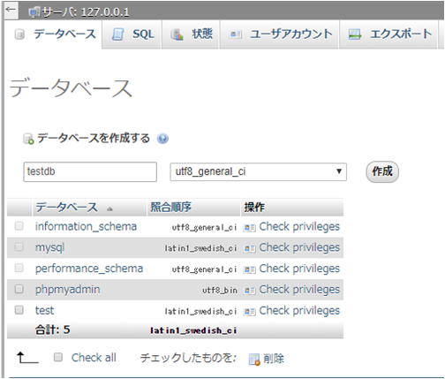The height and width of the screenshot is (379, 445).
Task: Open the performance_schema database link
Action: click(x=89, y=269)
